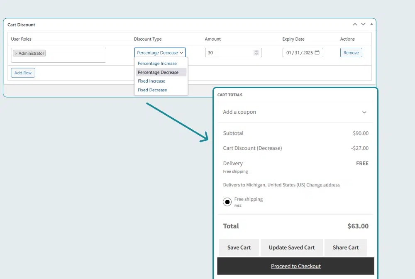Select Percentage Decrease from the list
The width and height of the screenshot is (415, 279).
[158, 72]
